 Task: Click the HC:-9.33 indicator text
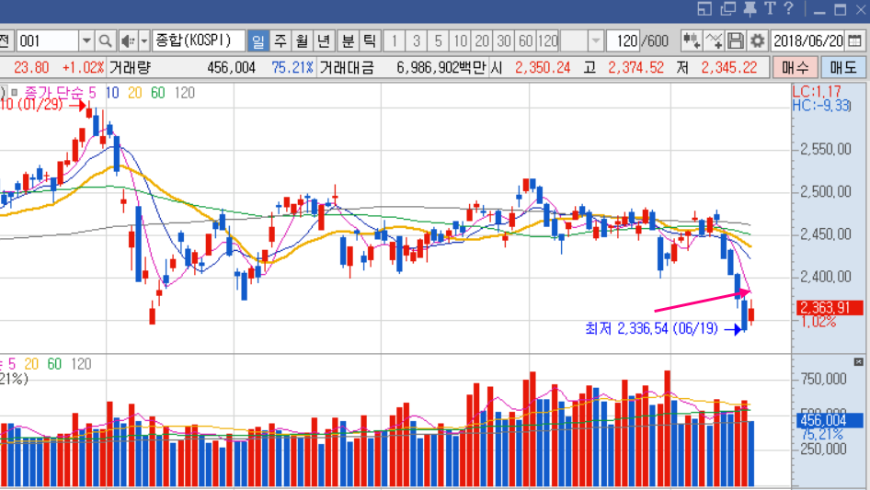[x=821, y=106]
